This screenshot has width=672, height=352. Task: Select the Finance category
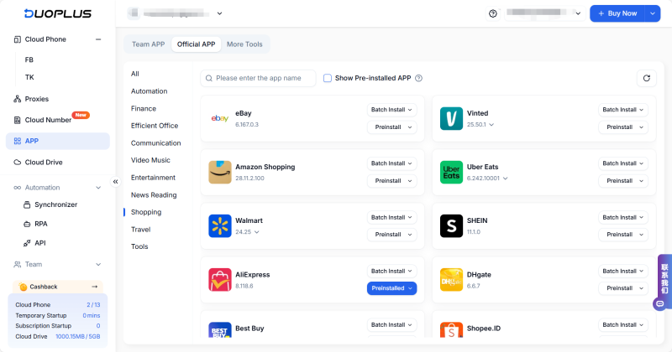(144, 108)
